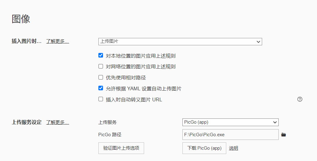Viewport: 317px width, 161px height.
Task: Click the 下载 PicGo (app) button
Action: point(204,148)
